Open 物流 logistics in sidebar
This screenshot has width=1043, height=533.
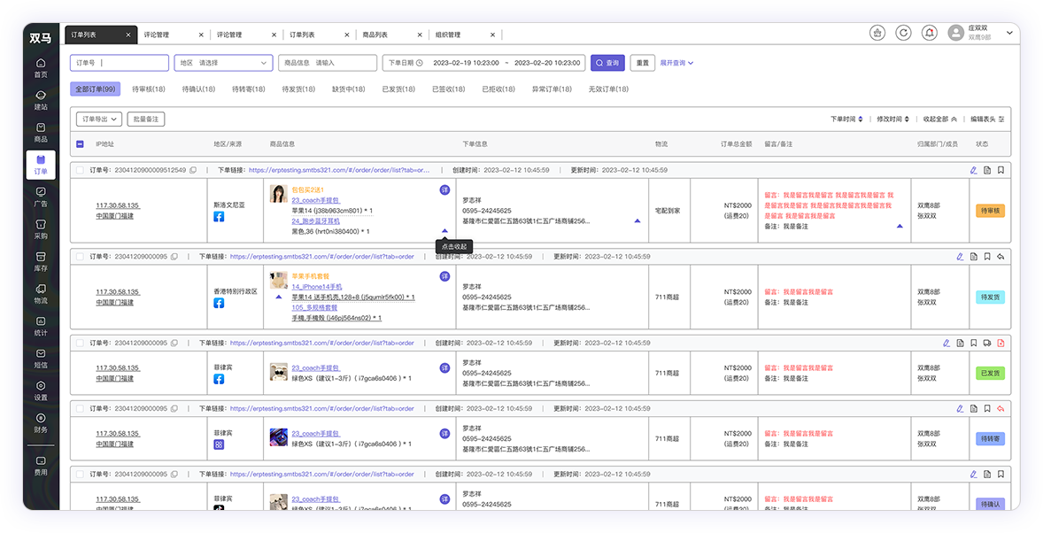[41, 294]
